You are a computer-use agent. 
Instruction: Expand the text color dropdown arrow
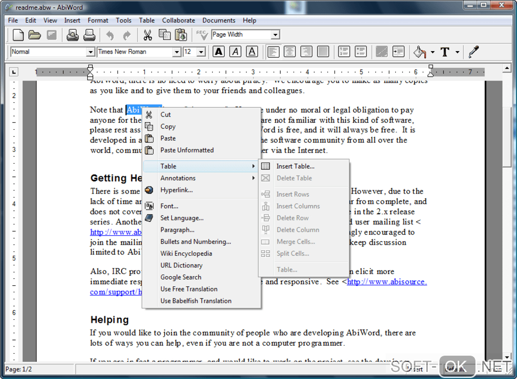pyautogui.click(x=457, y=52)
